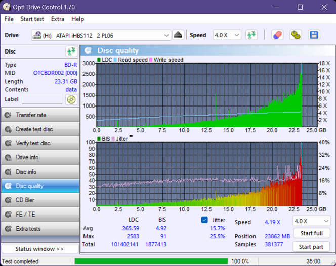This screenshot has width=336, height=266.
Task: Click the Jitter legend swatch
Action: 113,139
